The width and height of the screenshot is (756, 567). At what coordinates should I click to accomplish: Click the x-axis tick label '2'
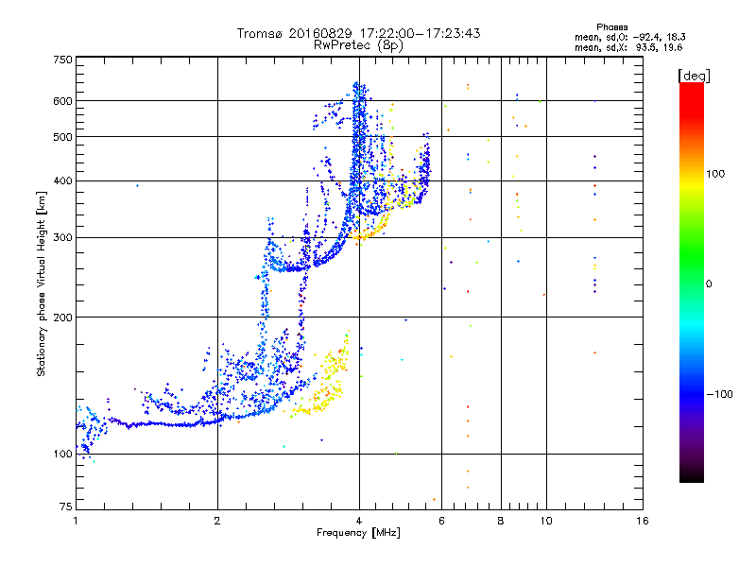217,521
